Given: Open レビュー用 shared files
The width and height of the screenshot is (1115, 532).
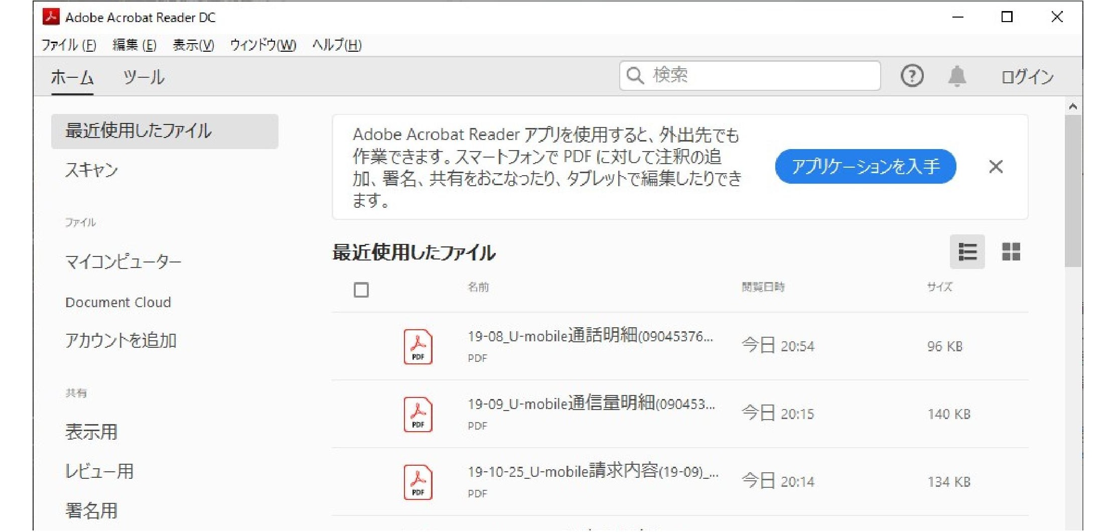Looking at the screenshot, I should [99, 471].
